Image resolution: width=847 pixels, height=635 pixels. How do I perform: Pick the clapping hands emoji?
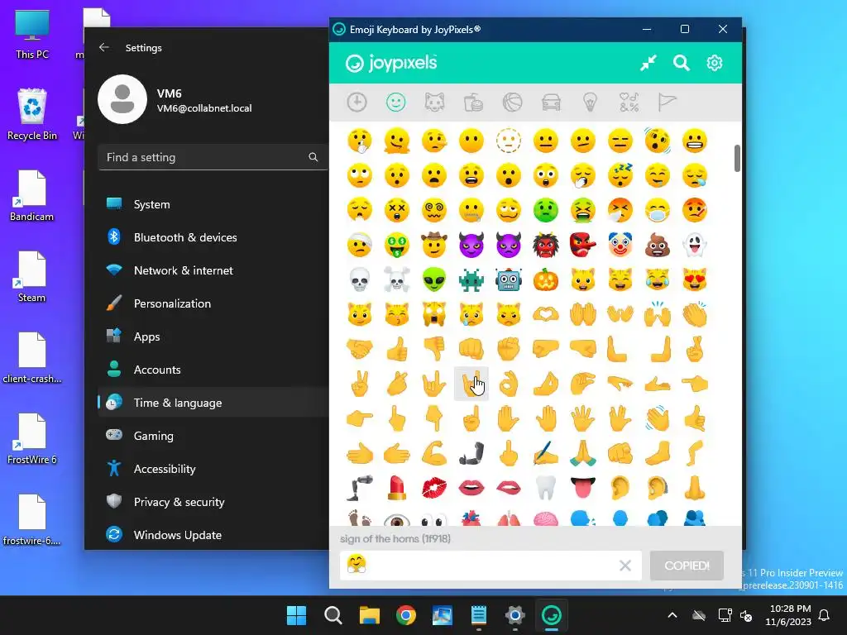coord(695,314)
